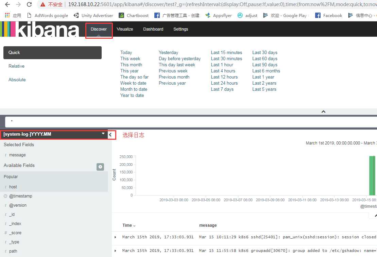Collapse the time picker panel
The height and width of the screenshot is (257, 377).
click(323, 112)
